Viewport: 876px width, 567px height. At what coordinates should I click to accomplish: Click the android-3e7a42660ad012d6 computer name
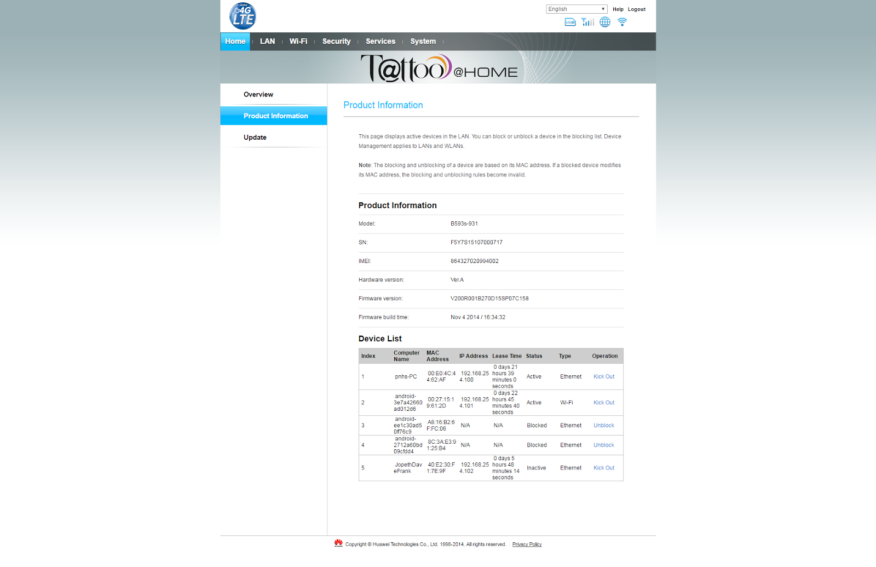(408, 403)
